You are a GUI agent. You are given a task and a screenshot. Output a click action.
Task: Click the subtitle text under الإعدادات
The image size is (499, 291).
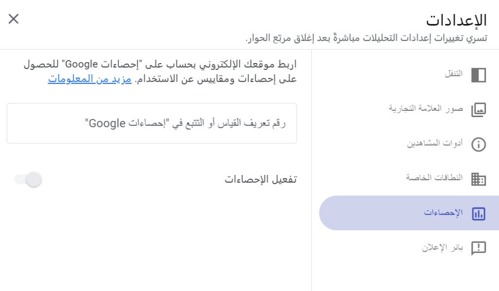(x=366, y=38)
